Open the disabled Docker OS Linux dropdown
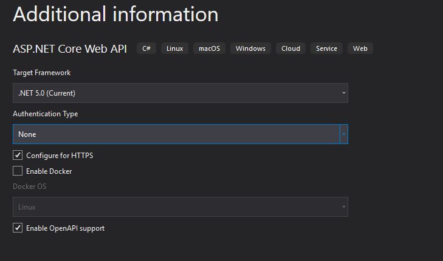443x261 pixels. [x=180, y=206]
